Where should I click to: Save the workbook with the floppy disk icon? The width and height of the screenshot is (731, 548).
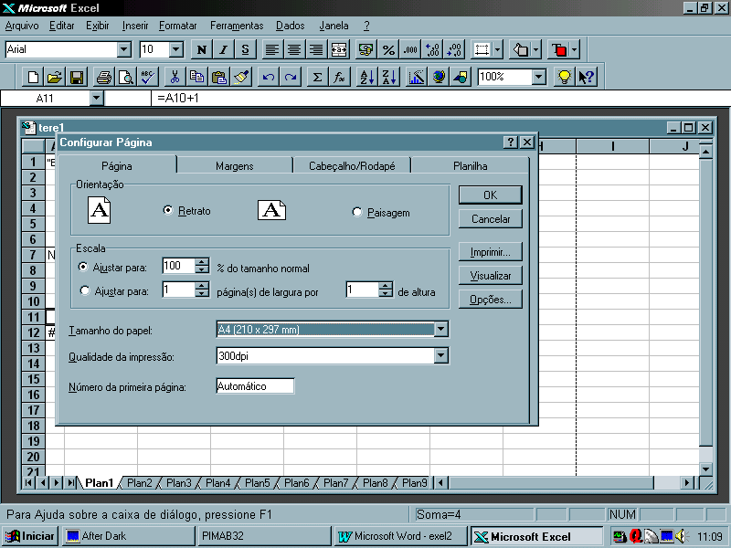tap(77, 77)
